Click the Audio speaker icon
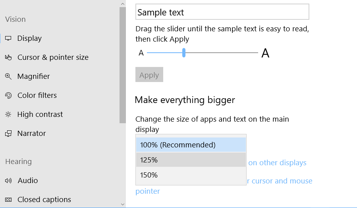357x208 pixels. coord(8,181)
